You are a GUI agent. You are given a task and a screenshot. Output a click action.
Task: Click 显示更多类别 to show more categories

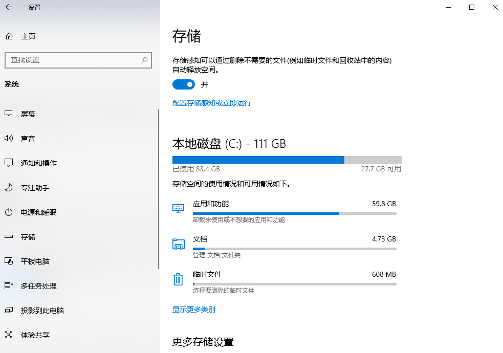click(193, 310)
